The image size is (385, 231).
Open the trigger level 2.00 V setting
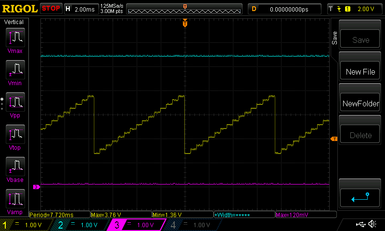pyautogui.click(x=353, y=9)
